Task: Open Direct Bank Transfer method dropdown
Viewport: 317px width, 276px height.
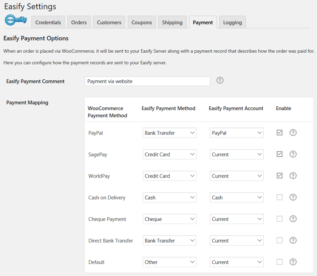Action: 169,240
